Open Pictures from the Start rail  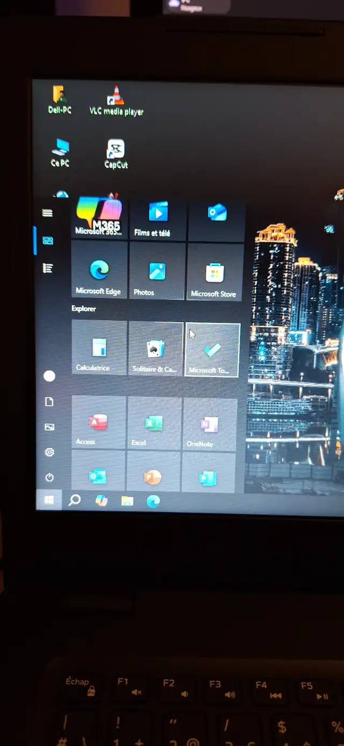[x=49, y=427]
